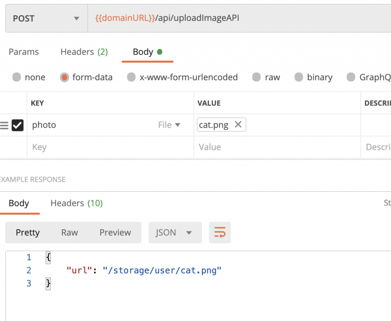
Task: Select the form-data radio option
Action: pyautogui.click(x=65, y=78)
